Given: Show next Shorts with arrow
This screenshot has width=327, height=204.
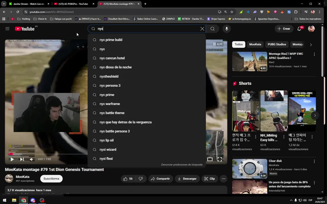Looking at the screenshot, I should tap(315, 115).
